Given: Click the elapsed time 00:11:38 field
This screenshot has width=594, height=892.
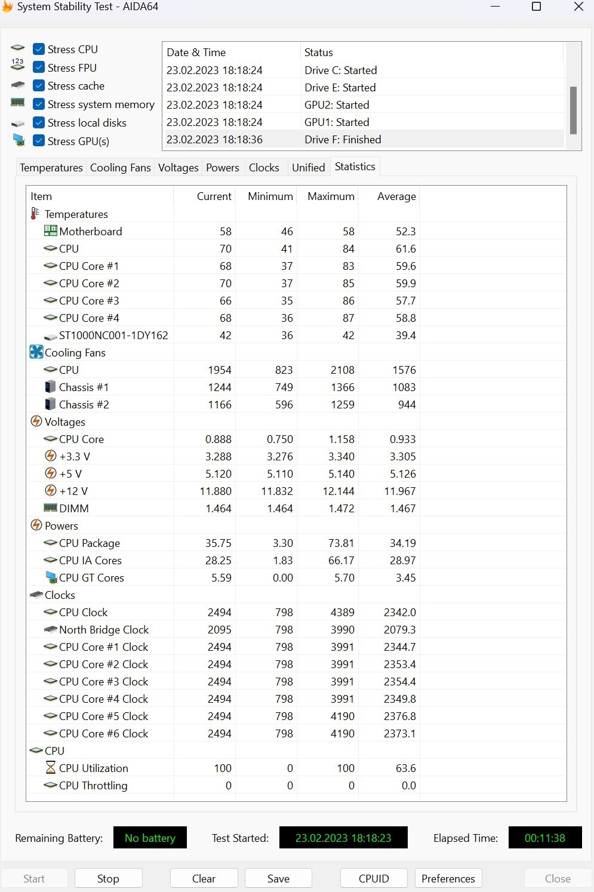Looking at the screenshot, I should [x=545, y=838].
